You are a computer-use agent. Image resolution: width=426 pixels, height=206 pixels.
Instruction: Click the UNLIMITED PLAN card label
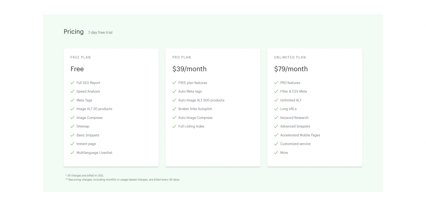pos(290,57)
